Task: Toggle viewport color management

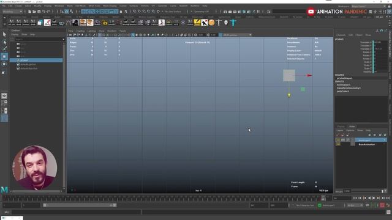Action: click(x=221, y=35)
